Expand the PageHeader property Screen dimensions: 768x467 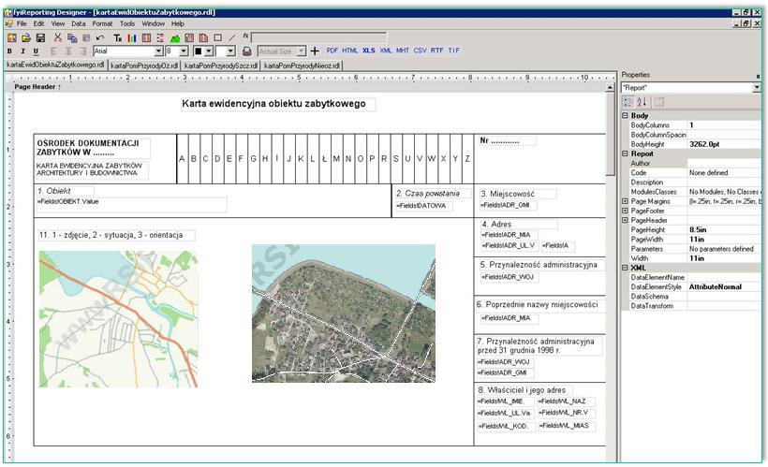[x=625, y=220]
